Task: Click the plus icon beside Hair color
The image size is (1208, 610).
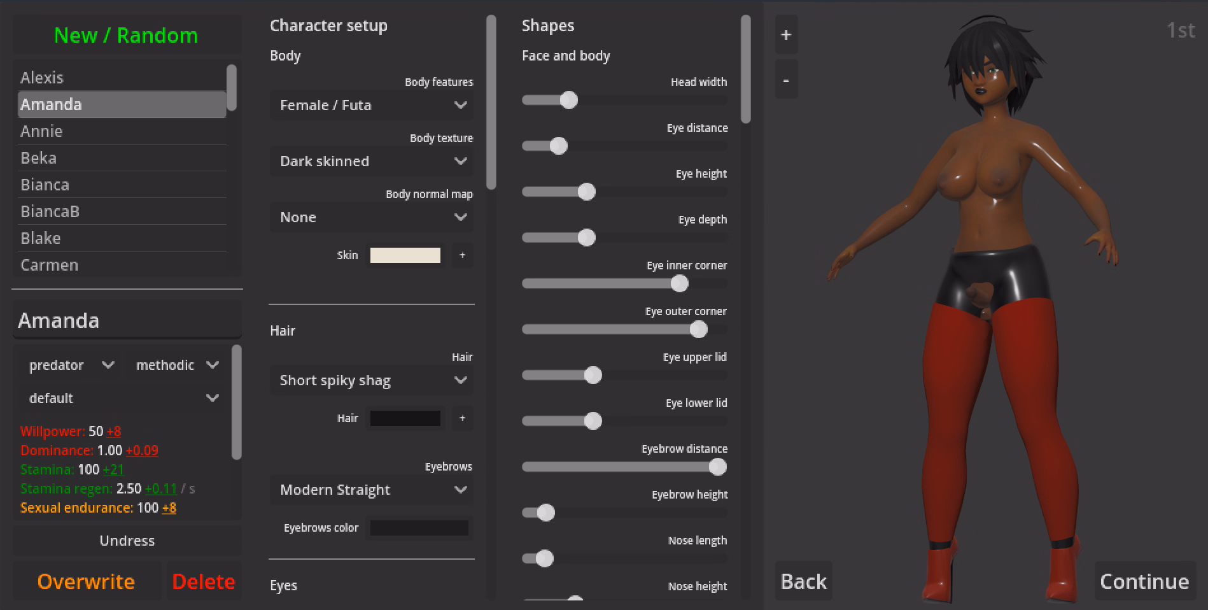Action: (462, 418)
